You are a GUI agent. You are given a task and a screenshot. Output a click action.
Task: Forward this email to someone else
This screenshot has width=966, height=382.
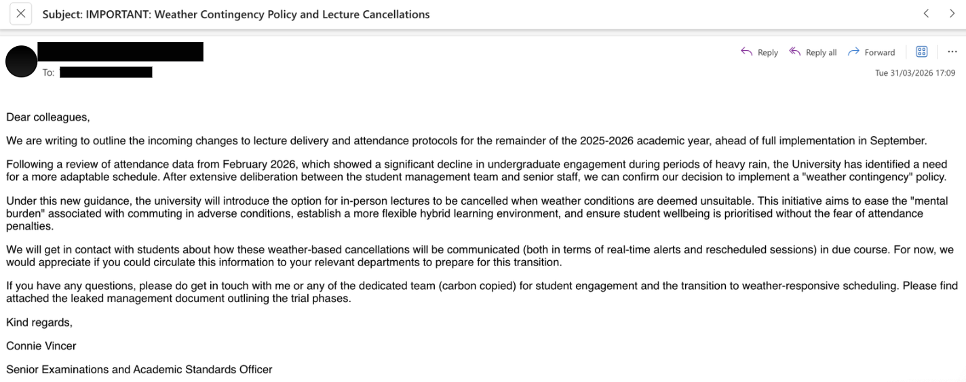point(872,52)
